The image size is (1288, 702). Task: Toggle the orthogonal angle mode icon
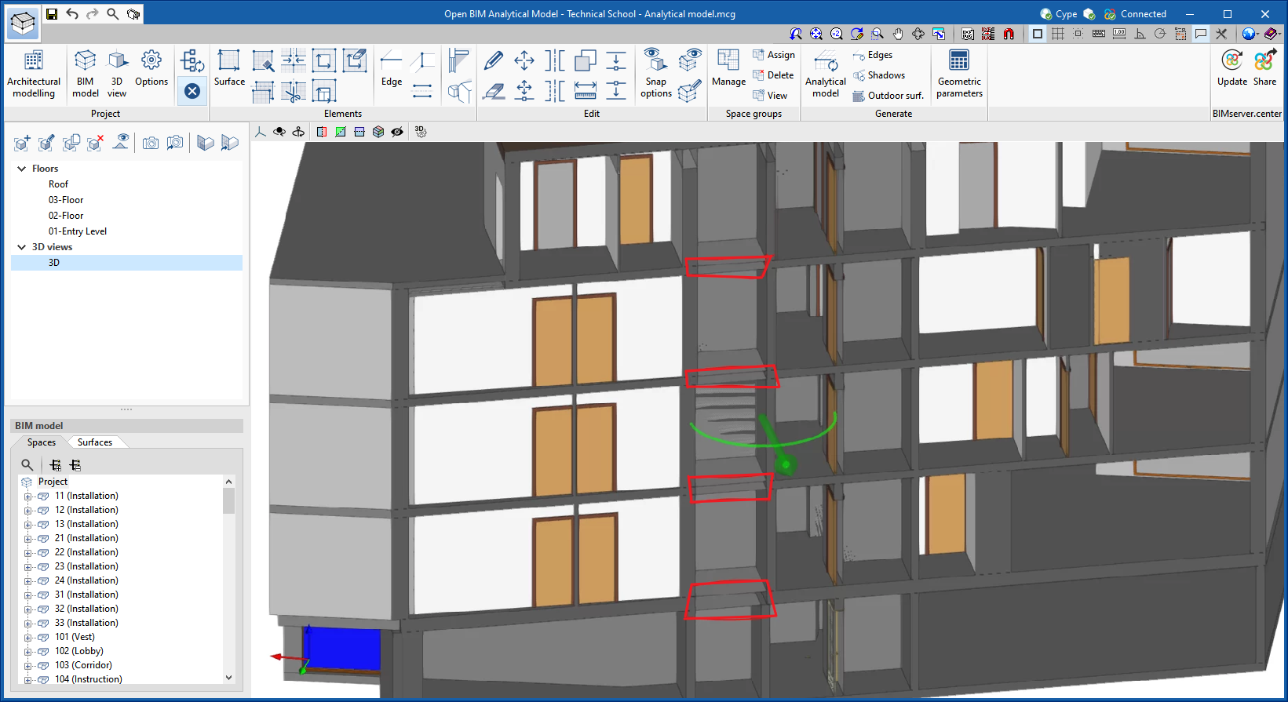pyautogui.click(x=1140, y=34)
